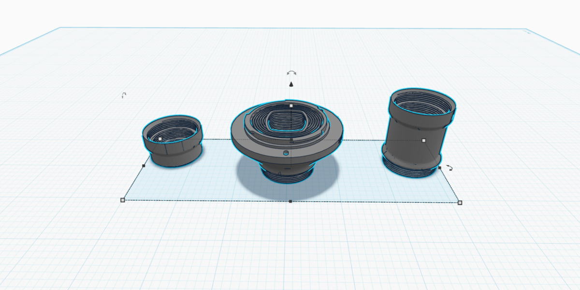This screenshot has width=580, height=290.
Task: Select white handle inside the left cup
Action: (x=160, y=139)
